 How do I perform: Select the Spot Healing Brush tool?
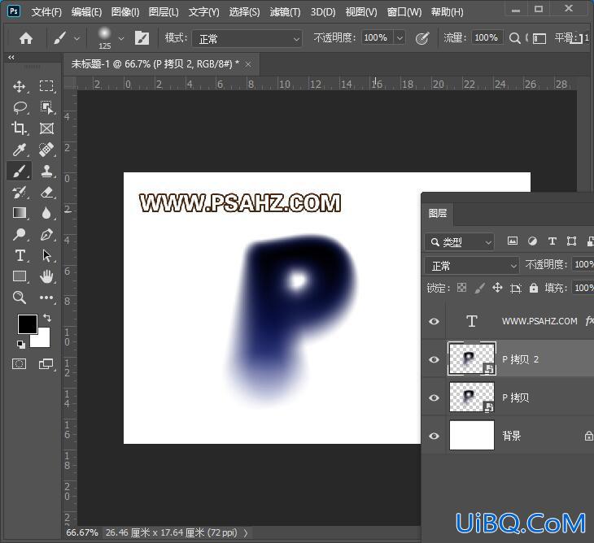pyautogui.click(x=46, y=150)
